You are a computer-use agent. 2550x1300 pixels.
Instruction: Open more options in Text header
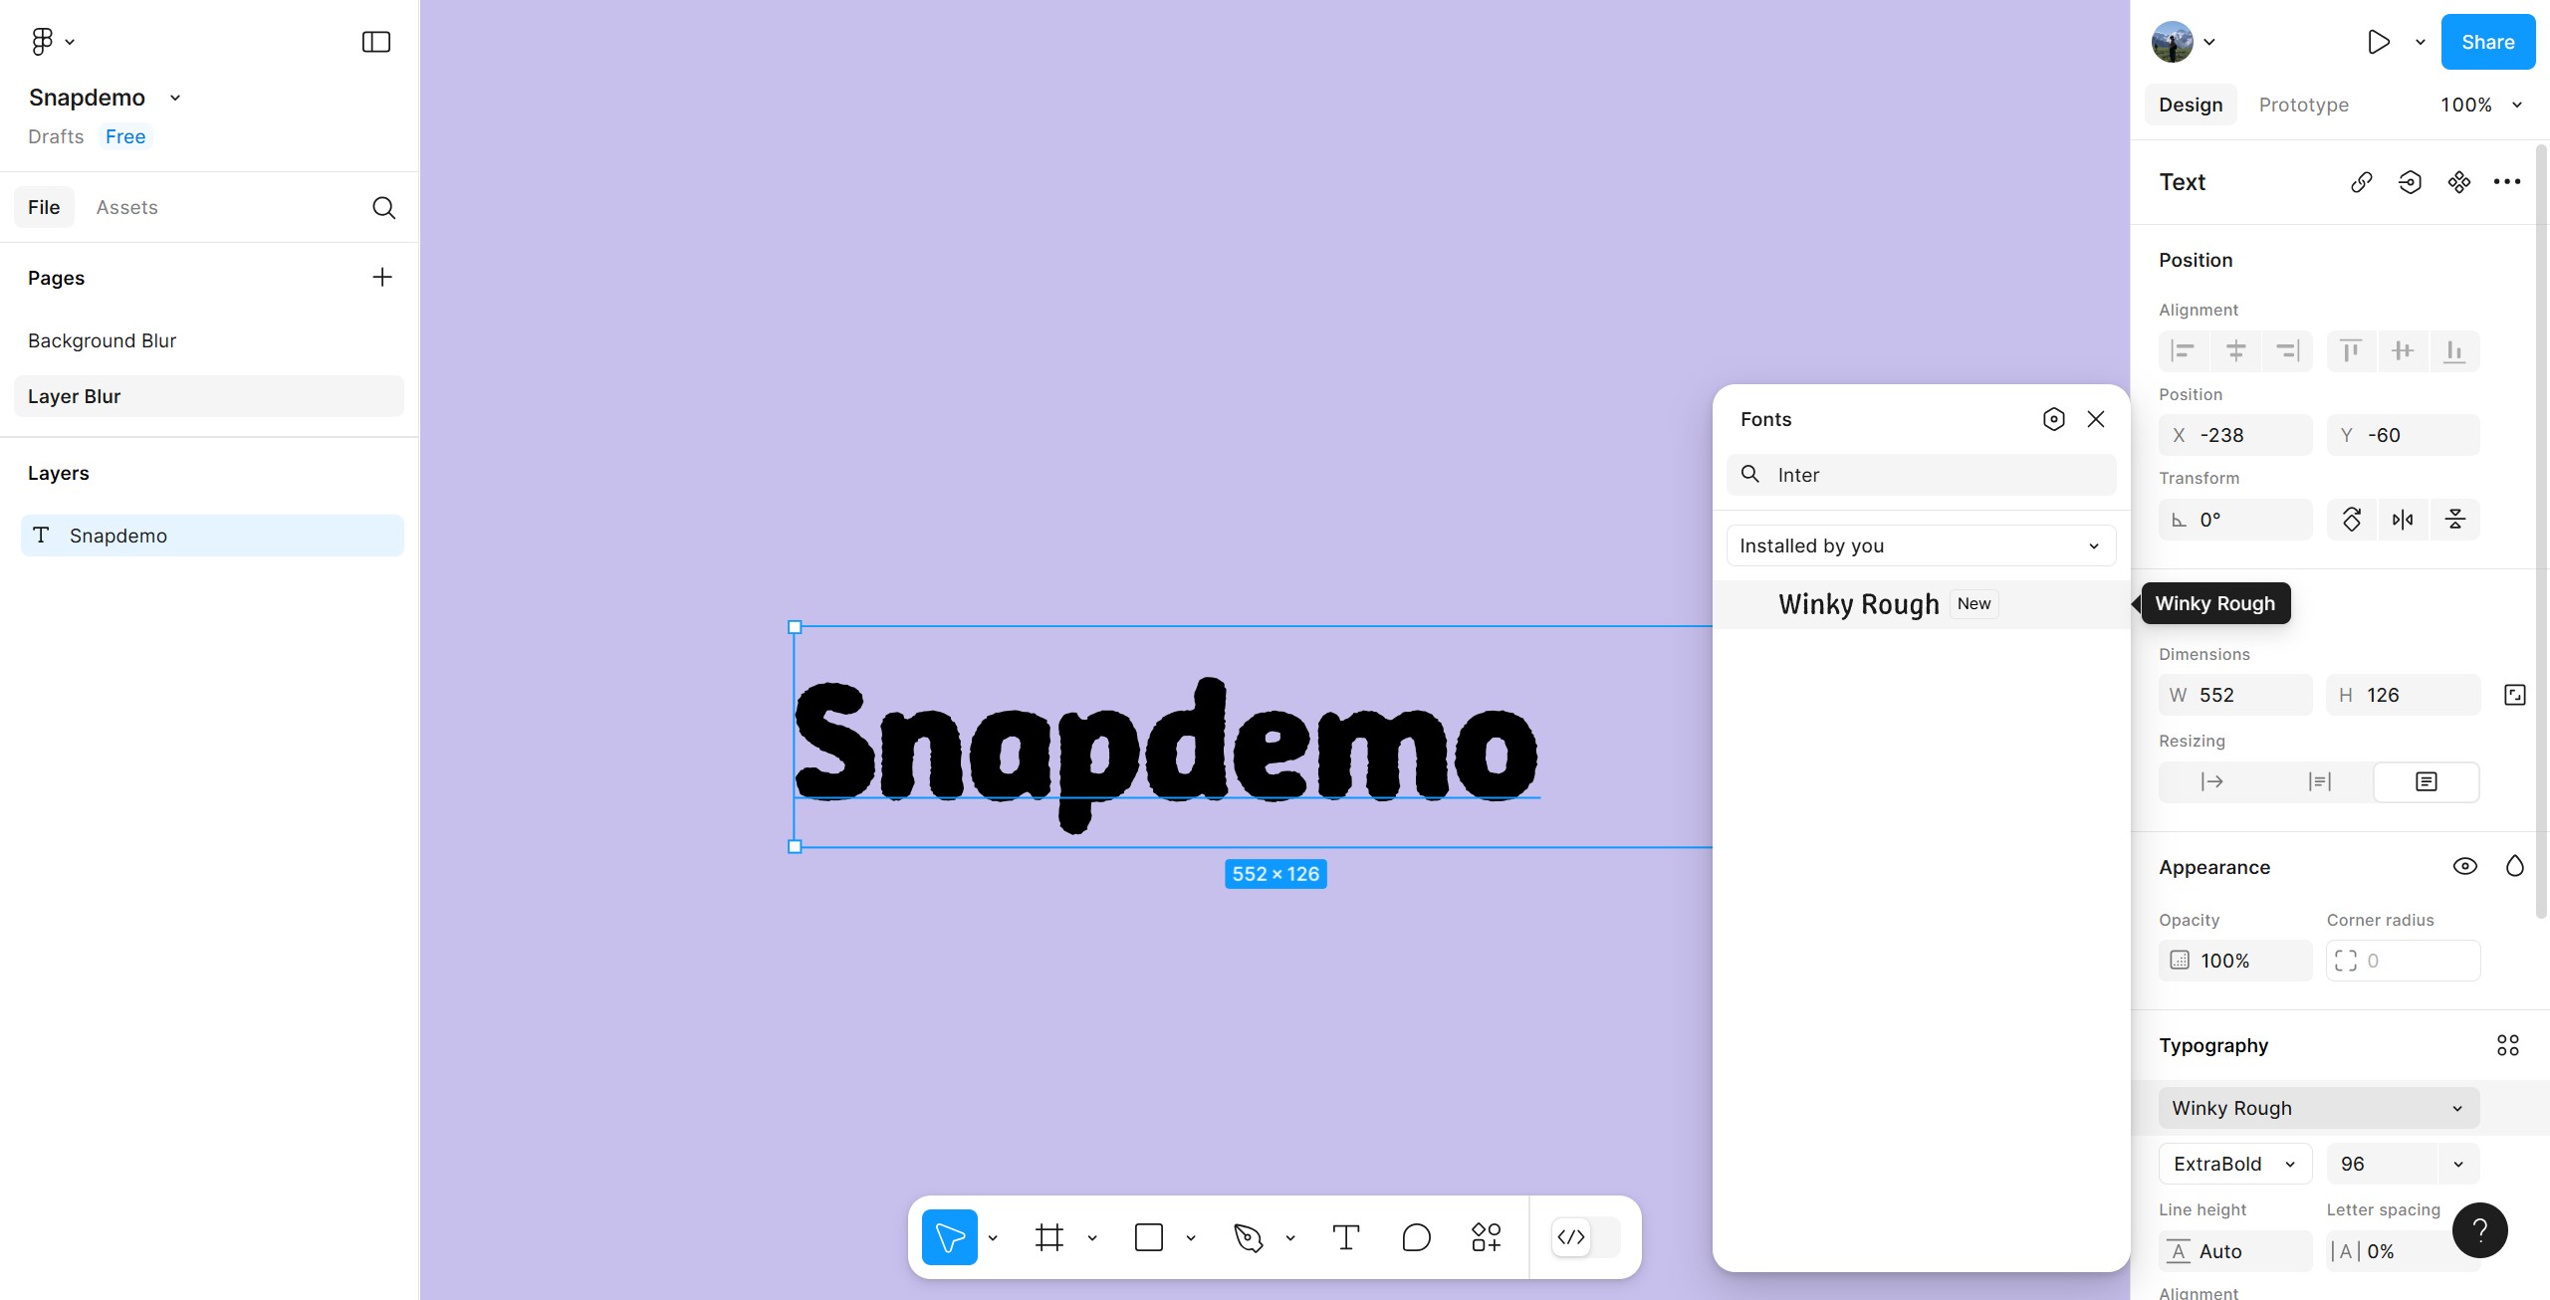click(2507, 182)
